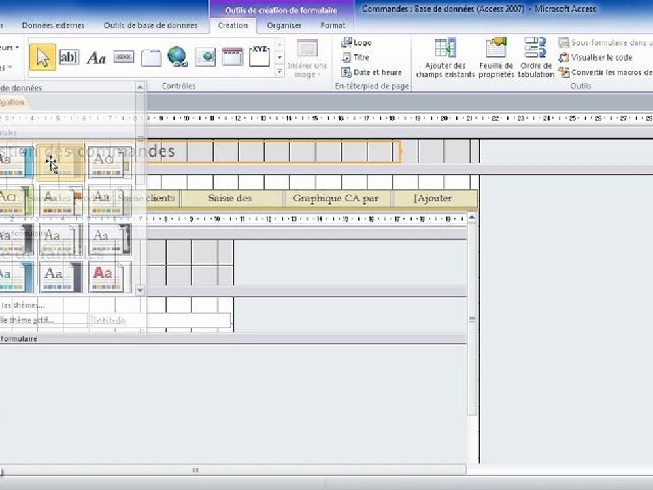Viewport: 653px width, 490px height.
Task: Select the Gestion des commandes title label
Action: click(x=200, y=151)
